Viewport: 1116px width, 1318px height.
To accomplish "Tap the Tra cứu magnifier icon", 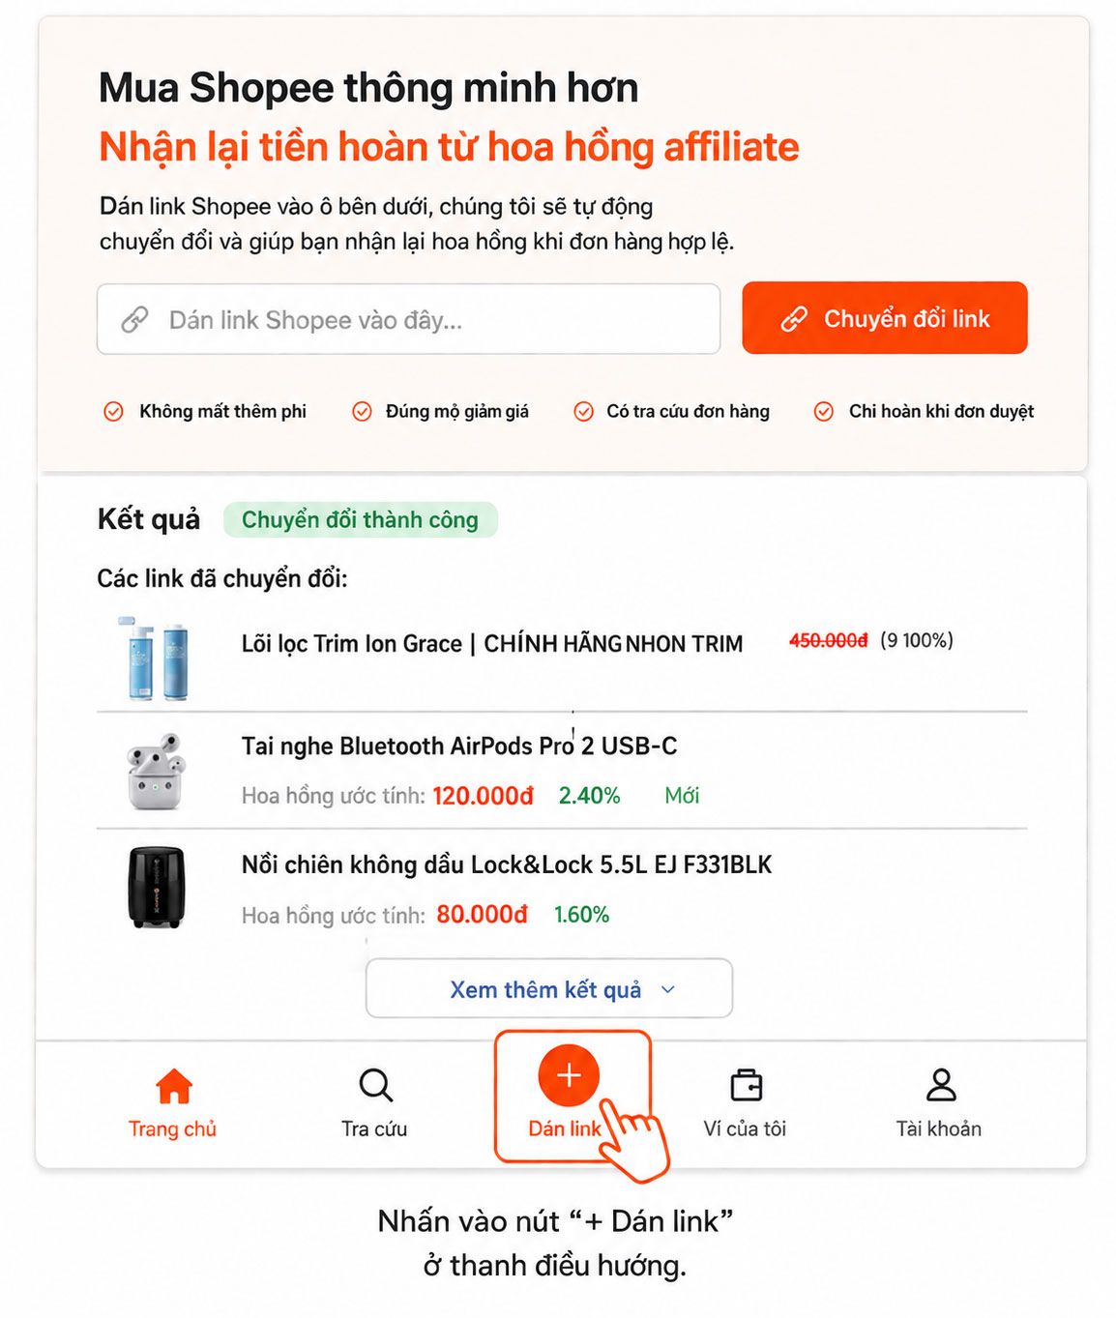I will pos(375,1085).
